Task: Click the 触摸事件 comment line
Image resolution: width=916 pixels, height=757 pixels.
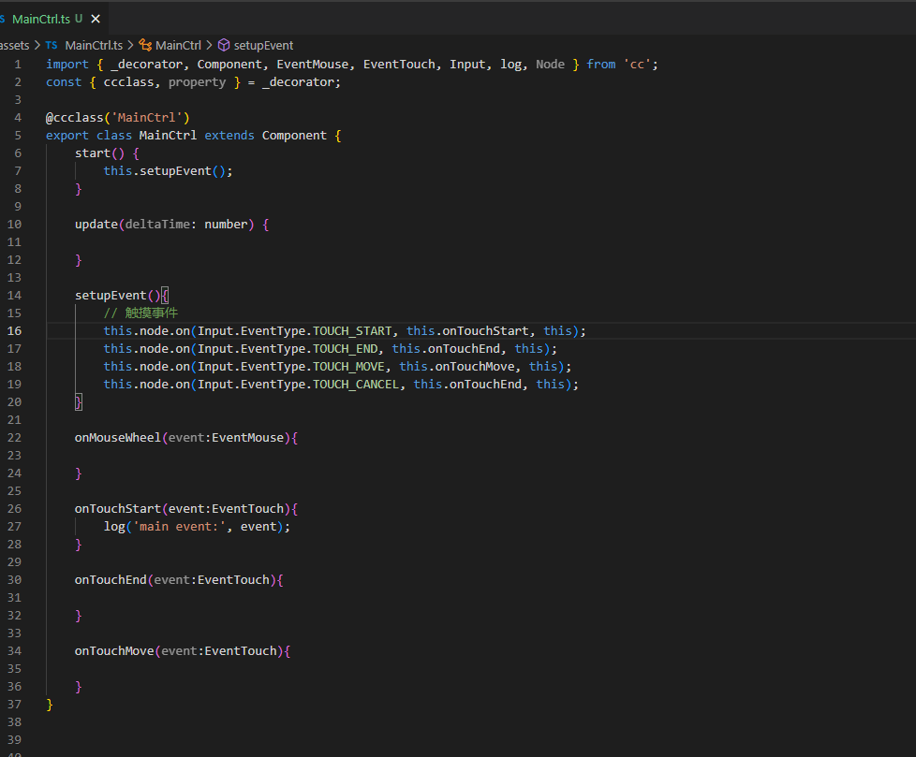Action: [x=140, y=313]
